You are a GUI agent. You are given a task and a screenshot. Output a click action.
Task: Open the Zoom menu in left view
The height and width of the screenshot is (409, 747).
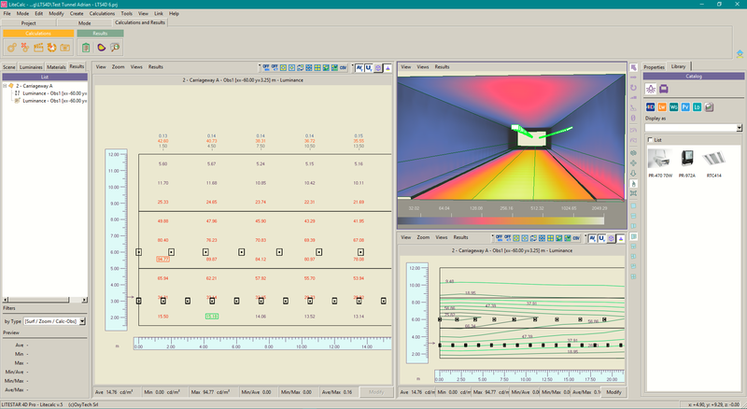click(119, 66)
